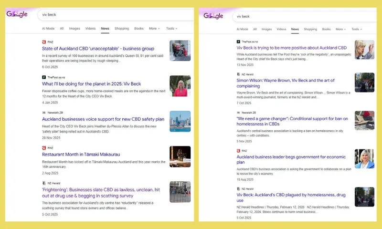Click thumbnail beside economic plan result
382x229 pixels.
point(364,159)
